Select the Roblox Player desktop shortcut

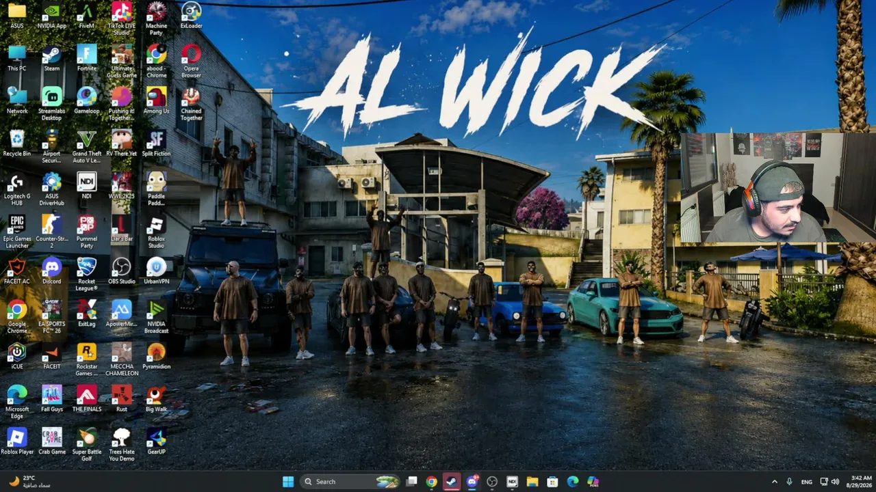(x=17, y=440)
